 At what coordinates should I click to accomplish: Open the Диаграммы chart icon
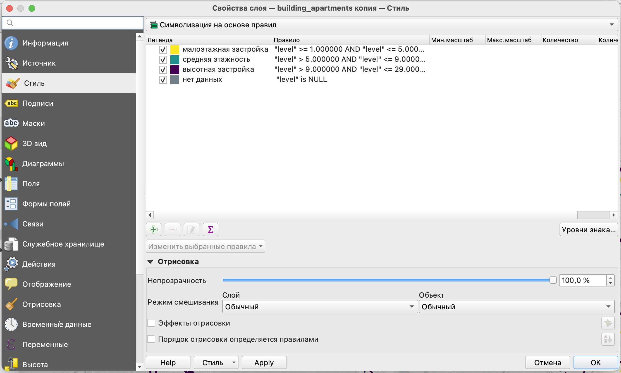coord(11,164)
